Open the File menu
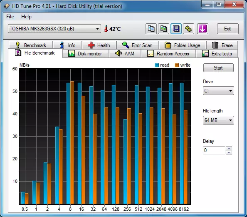The height and width of the screenshot is (217, 247). [10, 17]
